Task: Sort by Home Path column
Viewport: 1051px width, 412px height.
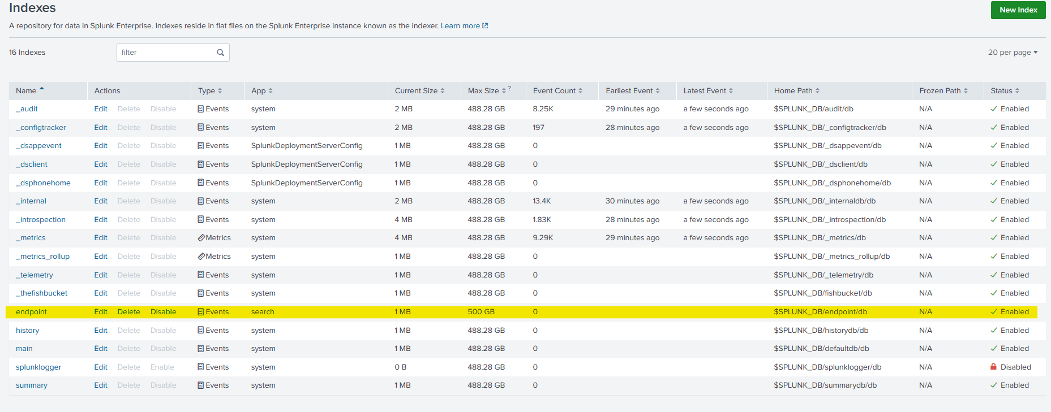Action: pos(797,91)
